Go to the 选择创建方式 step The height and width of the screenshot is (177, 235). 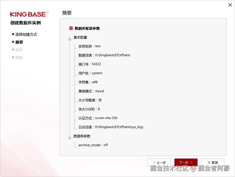[x=25, y=34]
